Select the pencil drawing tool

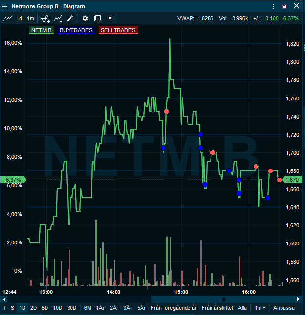point(70,18)
